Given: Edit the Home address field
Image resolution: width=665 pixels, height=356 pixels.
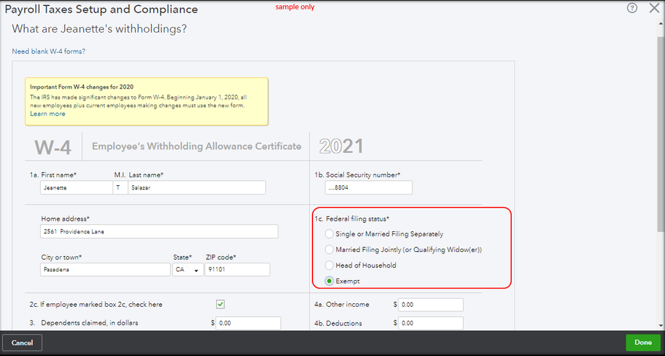Looking at the screenshot, I should coord(159,232).
